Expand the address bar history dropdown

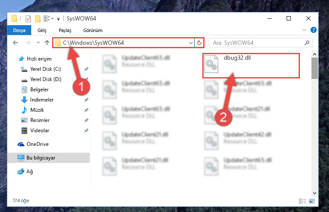(x=190, y=43)
